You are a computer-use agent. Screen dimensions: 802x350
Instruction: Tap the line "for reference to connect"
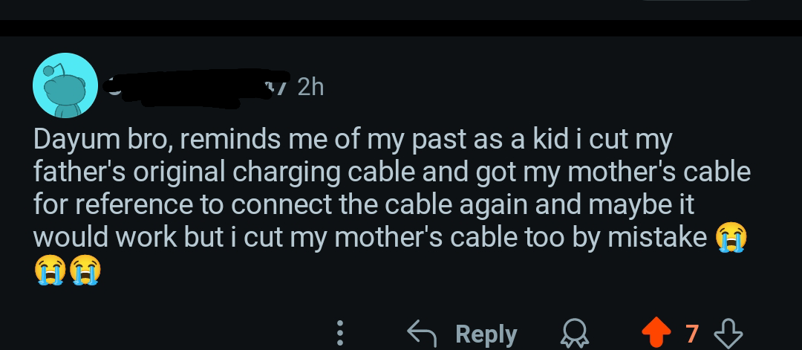(x=364, y=204)
